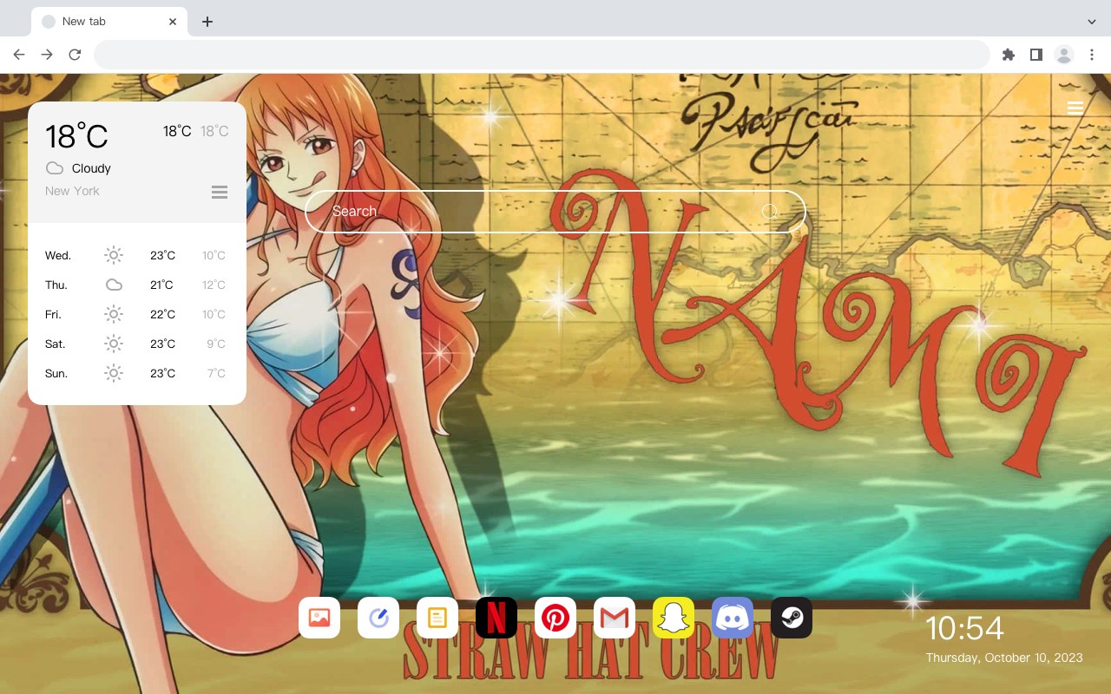The image size is (1111, 694).
Task: Click the sun icon in Sat. row
Action: [114, 344]
